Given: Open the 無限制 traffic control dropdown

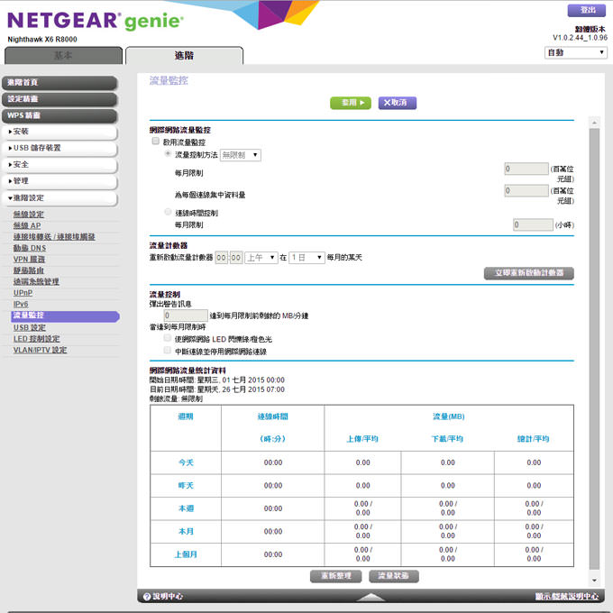Looking at the screenshot, I should coord(241,155).
